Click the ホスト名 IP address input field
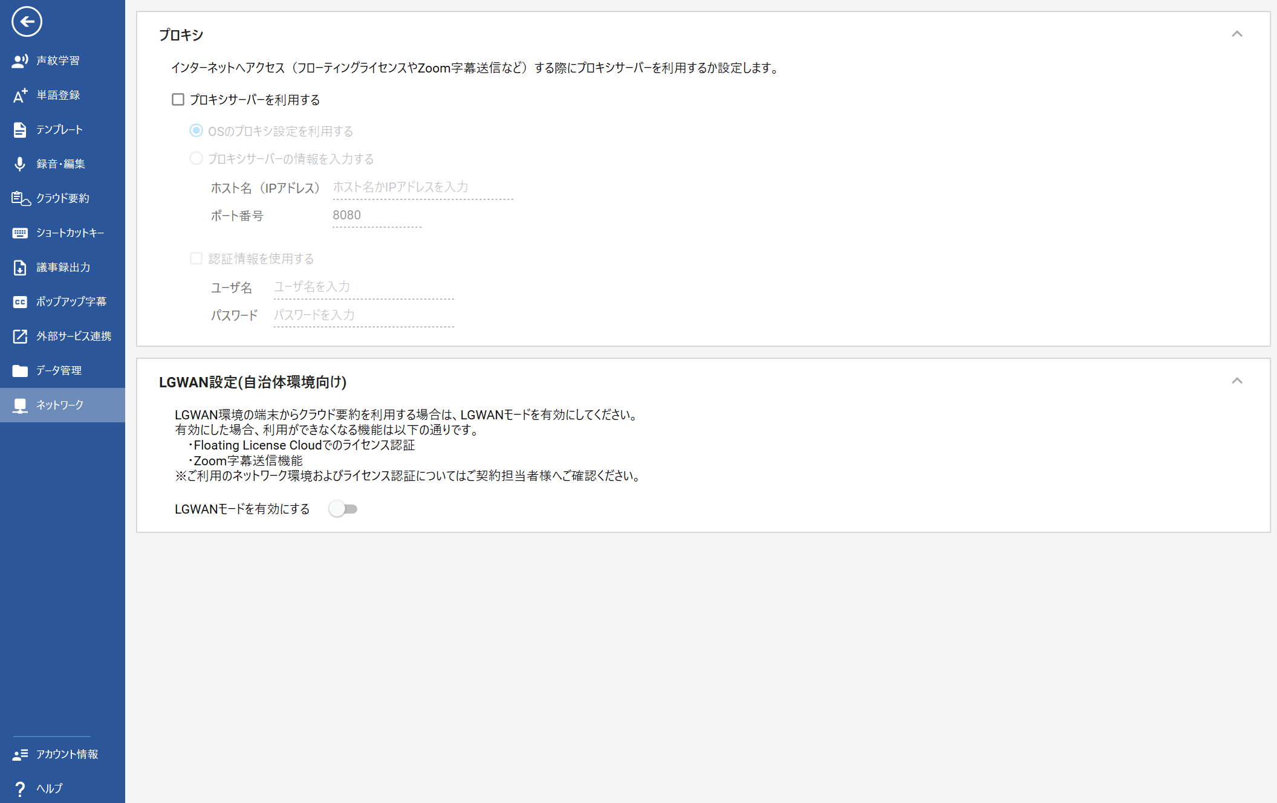Screen dimensions: 1277x803 click(x=422, y=187)
